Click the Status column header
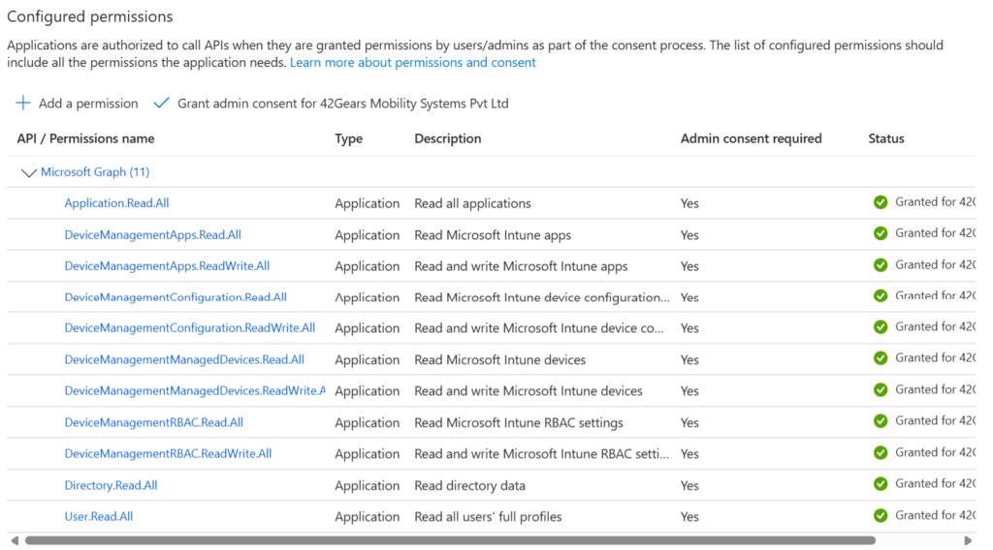The width and height of the screenshot is (993, 550). [885, 138]
